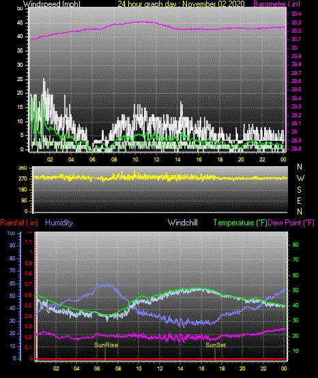Viewport: 318px width, 378px height.
Task: Click hour "14" on the temperature graph axis
Action: (x=180, y=368)
